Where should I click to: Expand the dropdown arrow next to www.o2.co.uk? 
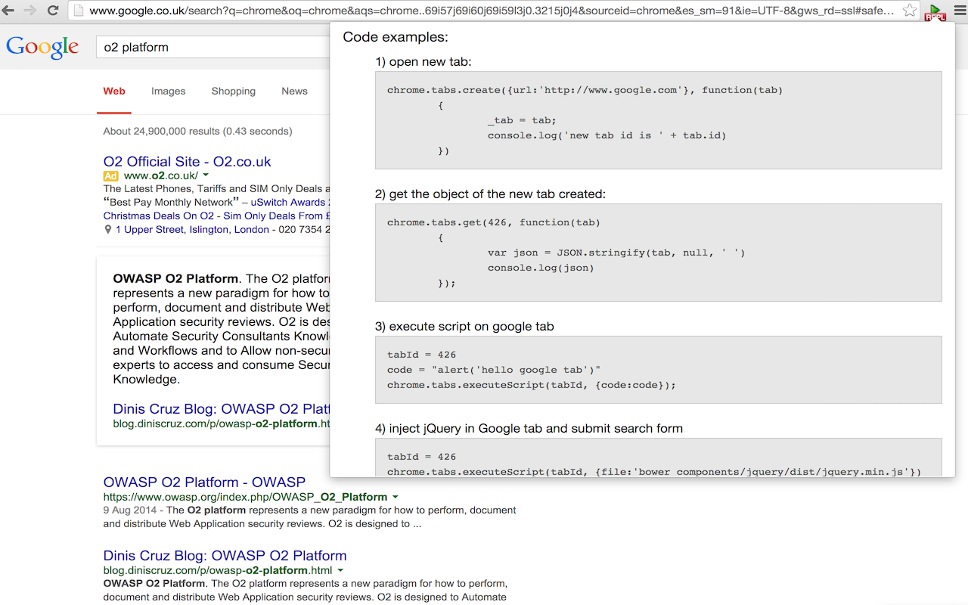coord(206,175)
